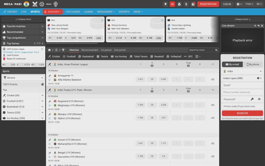Image resolution: width=265 pixels, height=166 pixels.
Task: Pin the Bengal U19 match
Action: tap(49, 153)
